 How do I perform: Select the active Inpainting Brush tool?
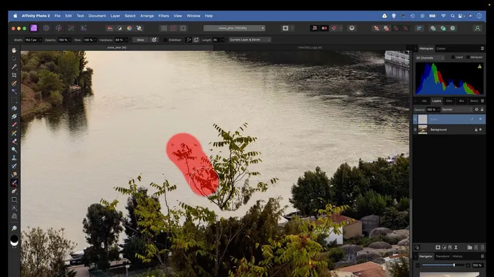[x=14, y=182]
